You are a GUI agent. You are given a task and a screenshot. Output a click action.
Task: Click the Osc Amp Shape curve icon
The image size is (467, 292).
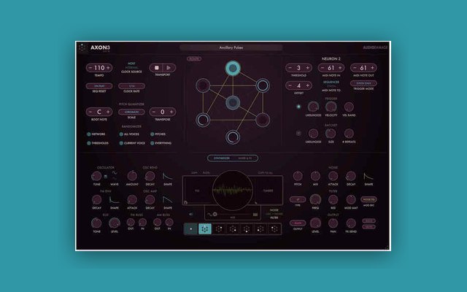(167, 199)
